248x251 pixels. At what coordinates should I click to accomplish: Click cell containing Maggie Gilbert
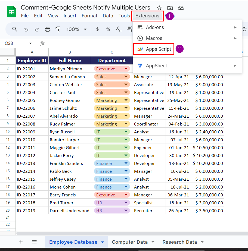point(70,148)
